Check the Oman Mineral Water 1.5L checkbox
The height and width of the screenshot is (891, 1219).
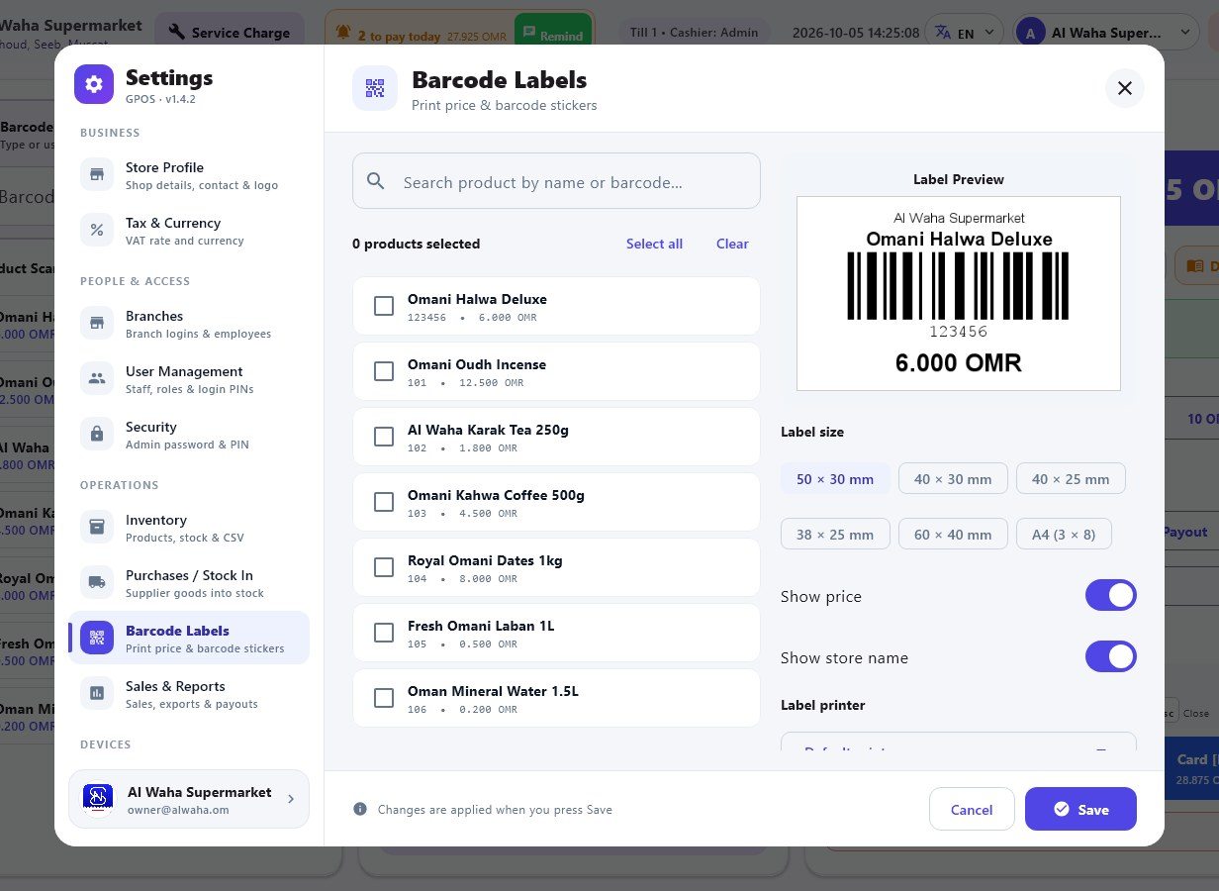(x=384, y=698)
